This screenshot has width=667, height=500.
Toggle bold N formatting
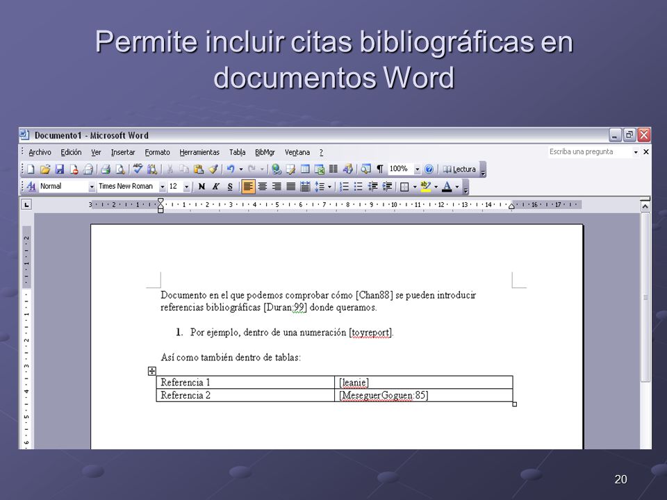pyautogui.click(x=201, y=186)
